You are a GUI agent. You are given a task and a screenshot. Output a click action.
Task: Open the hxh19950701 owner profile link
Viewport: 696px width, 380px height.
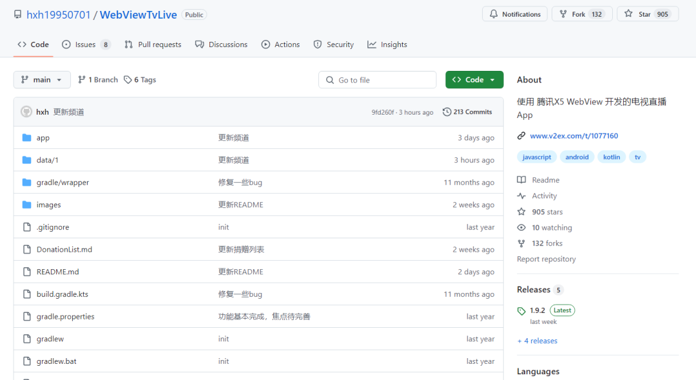59,15
